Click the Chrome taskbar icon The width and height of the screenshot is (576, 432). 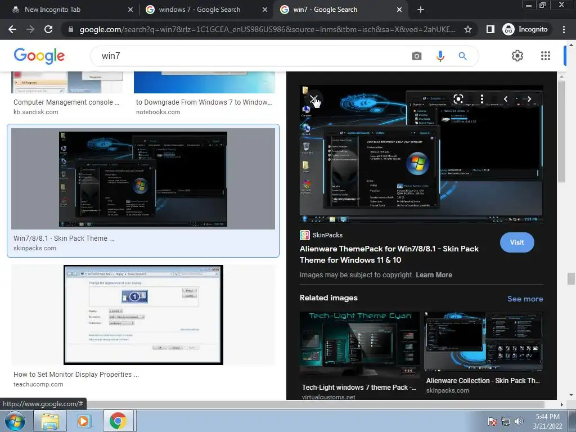(118, 421)
